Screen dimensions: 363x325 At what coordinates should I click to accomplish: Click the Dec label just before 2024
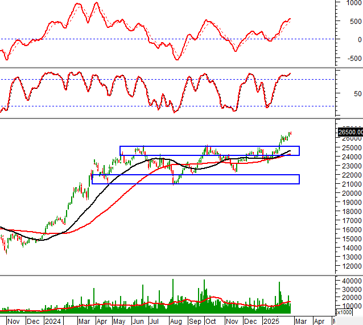33,322
